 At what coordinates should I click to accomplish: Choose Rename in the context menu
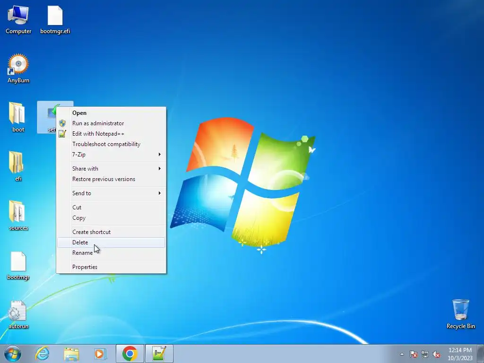[x=111, y=253]
